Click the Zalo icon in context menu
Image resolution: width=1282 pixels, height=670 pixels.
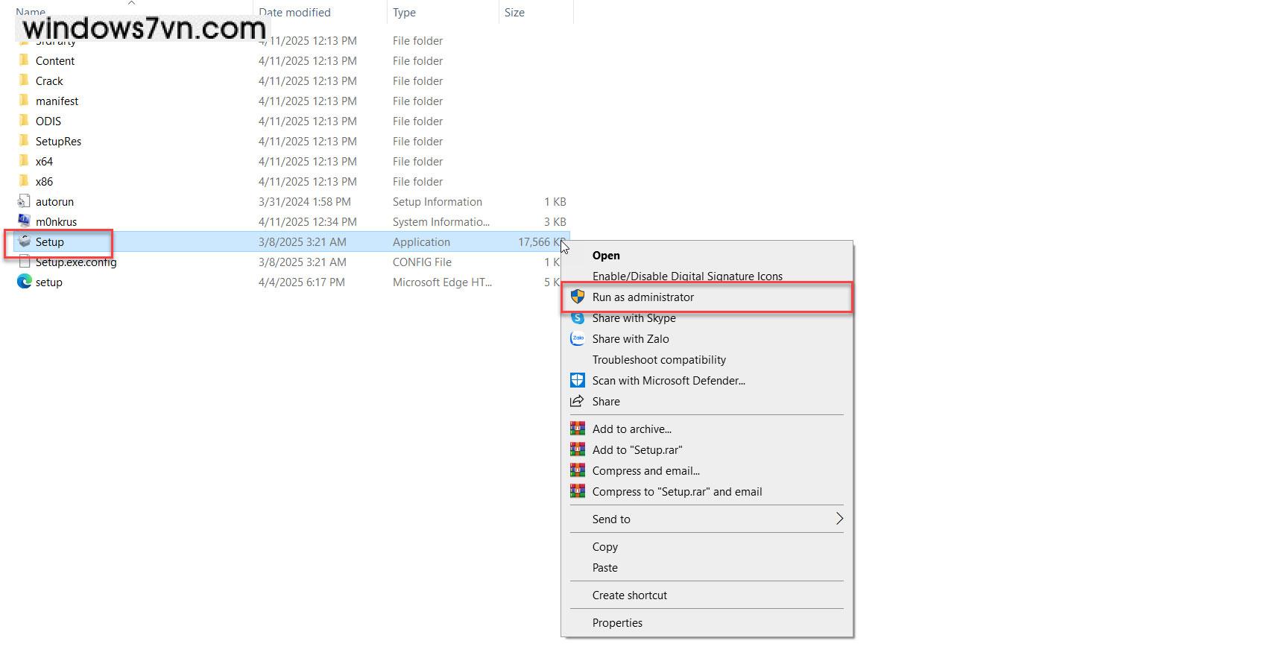click(577, 339)
